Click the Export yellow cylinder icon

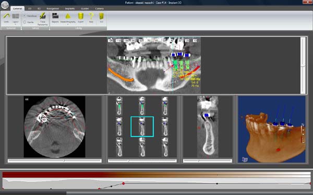(x=81, y=16)
